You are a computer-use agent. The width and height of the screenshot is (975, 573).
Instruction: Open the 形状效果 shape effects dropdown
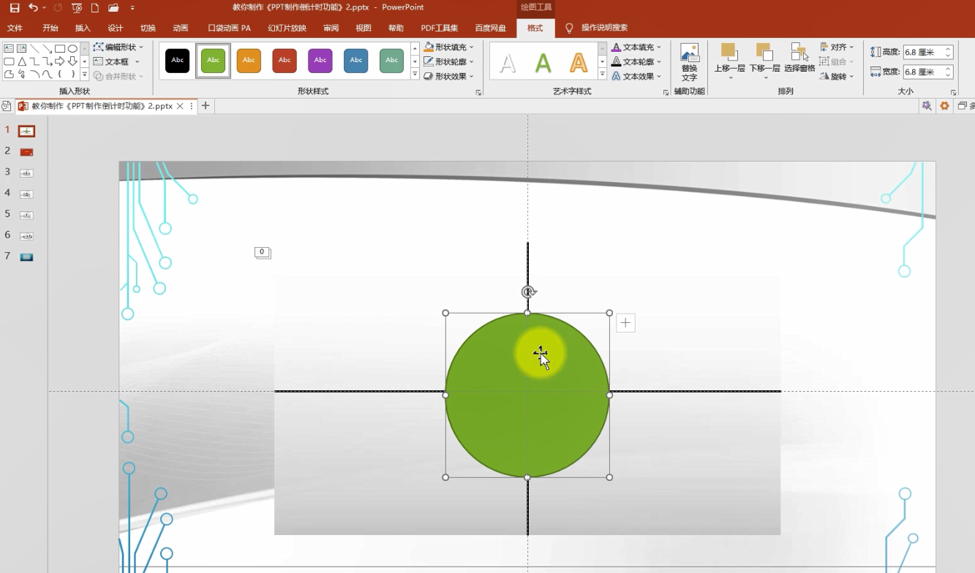[450, 77]
